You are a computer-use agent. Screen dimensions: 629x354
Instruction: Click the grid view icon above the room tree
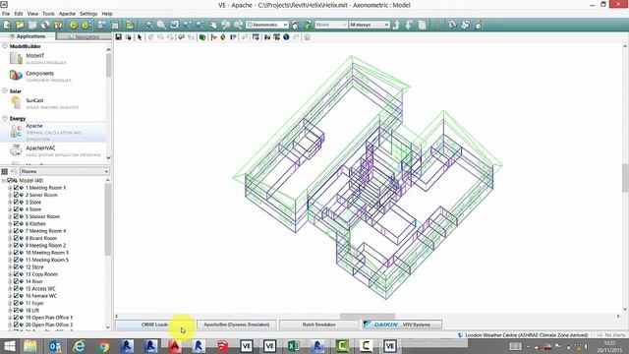[x=5, y=171]
